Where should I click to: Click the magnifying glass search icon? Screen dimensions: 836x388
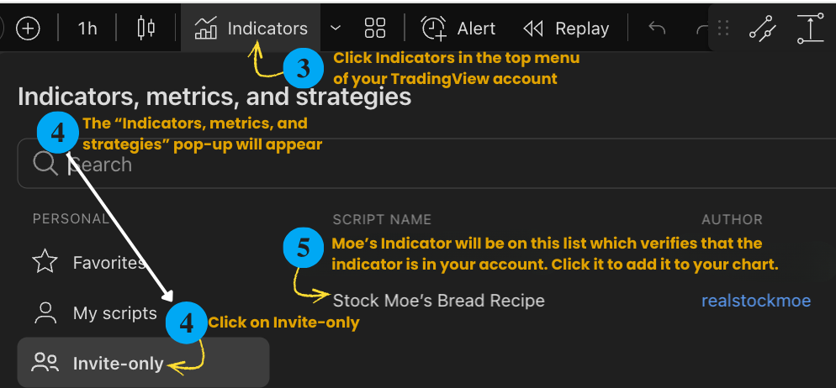(45, 165)
